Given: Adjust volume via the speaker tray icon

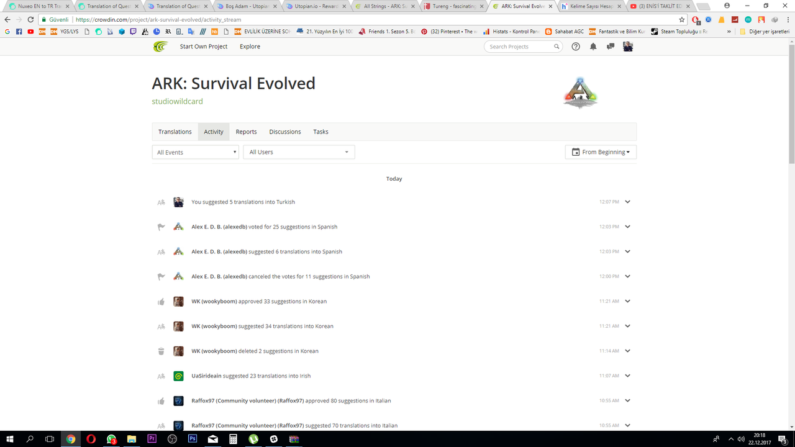Looking at the screenshot, I should point(741,439).
